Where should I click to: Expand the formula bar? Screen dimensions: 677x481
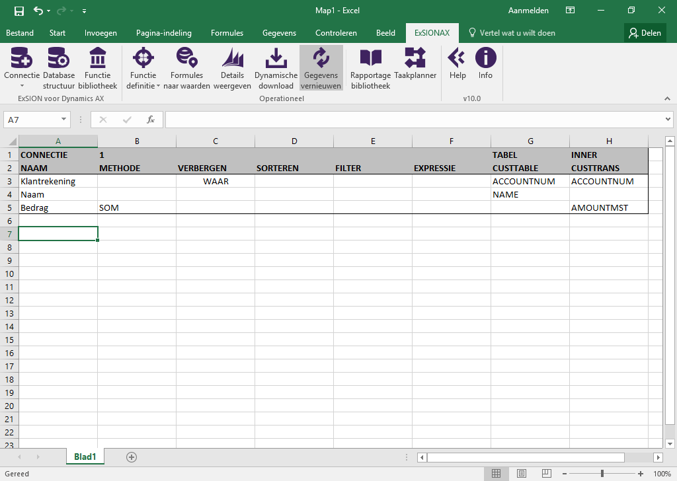(668, 120)
